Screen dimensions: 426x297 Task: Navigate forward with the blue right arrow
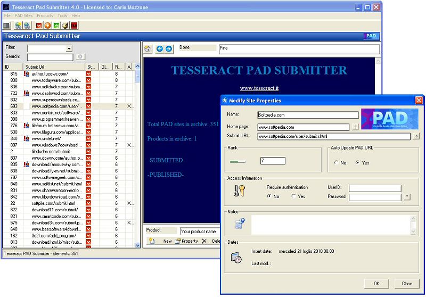(x=169, y=48)
